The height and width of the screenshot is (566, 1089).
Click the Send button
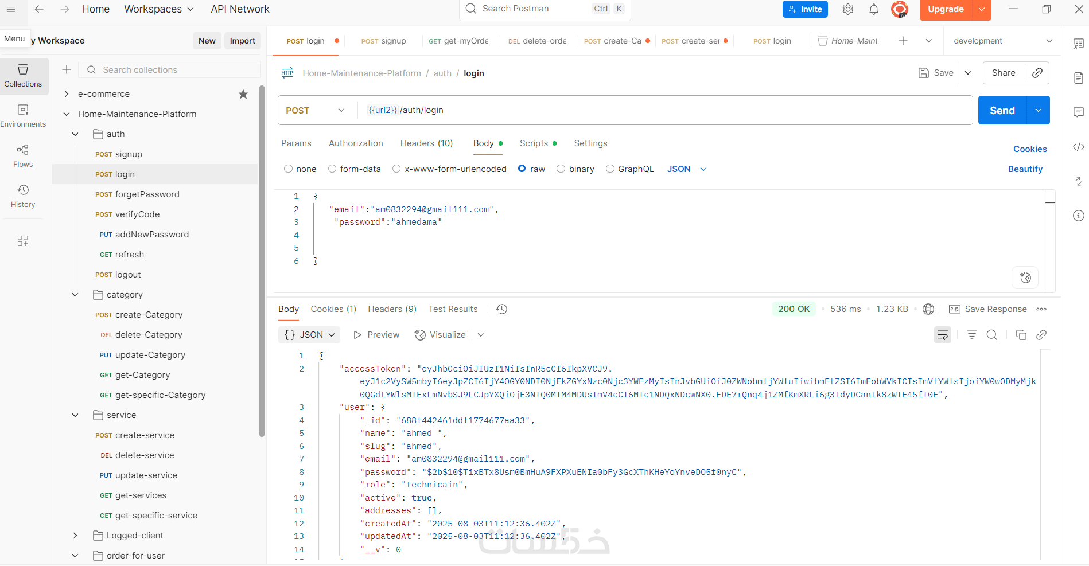(1002, 110)
